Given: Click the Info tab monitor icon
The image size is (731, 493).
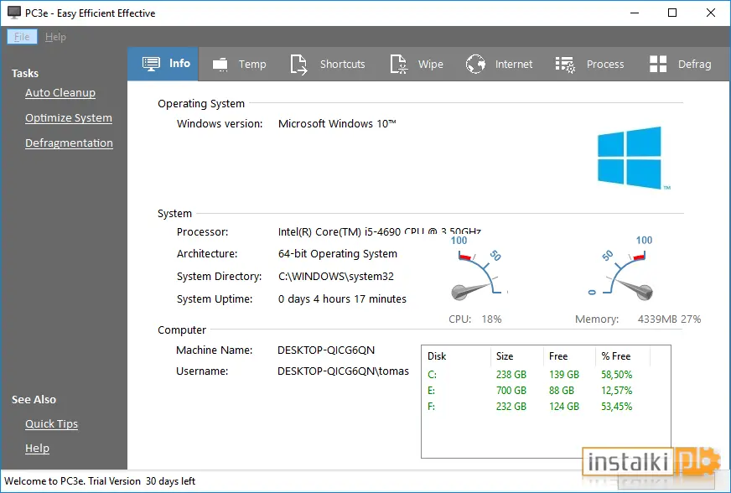Looking at the screenshot, I should click(x=151, y=64).
